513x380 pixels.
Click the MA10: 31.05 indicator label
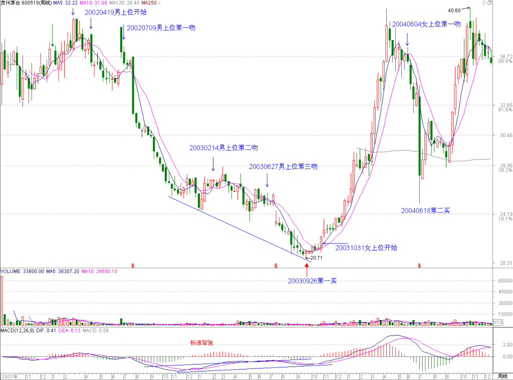93,2
